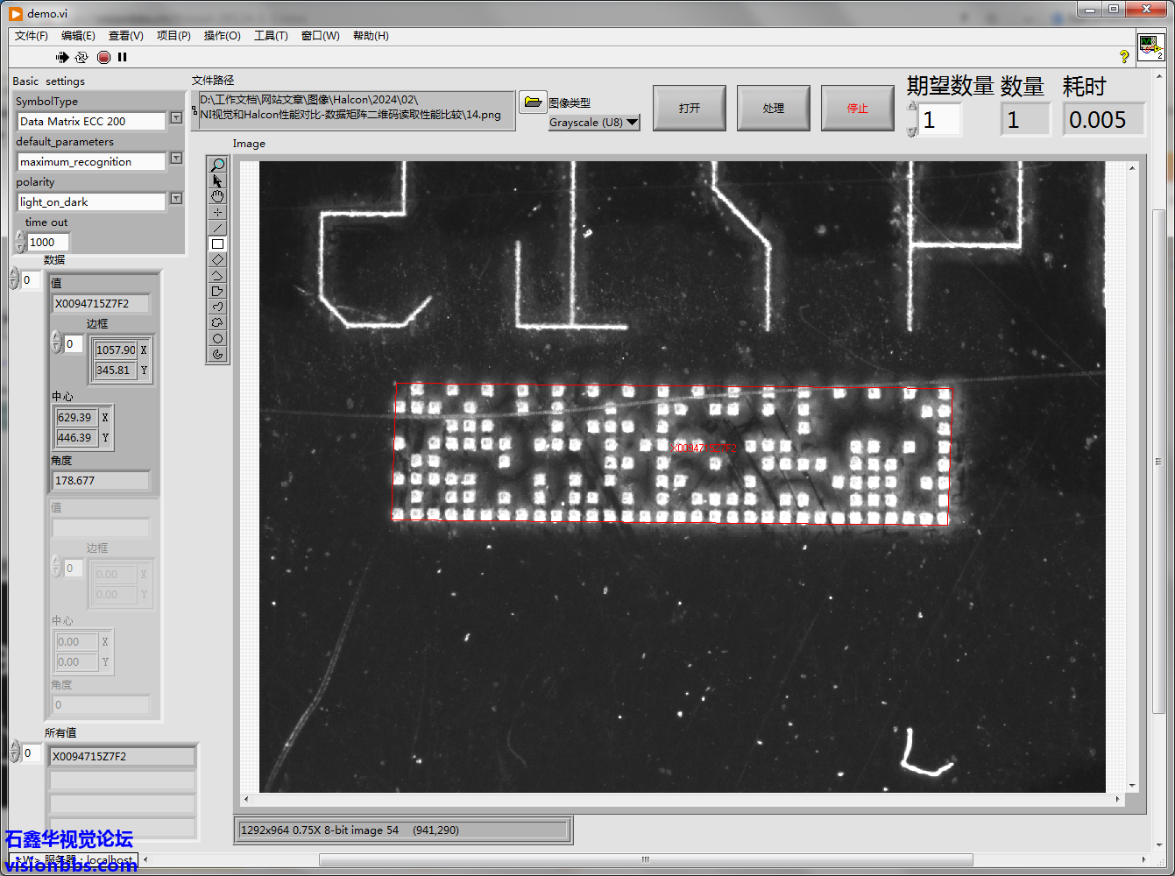The width and height of the screenshot is (1175, 876).
Task: Browse for file with folder icon
Action: tap(532, 102)
